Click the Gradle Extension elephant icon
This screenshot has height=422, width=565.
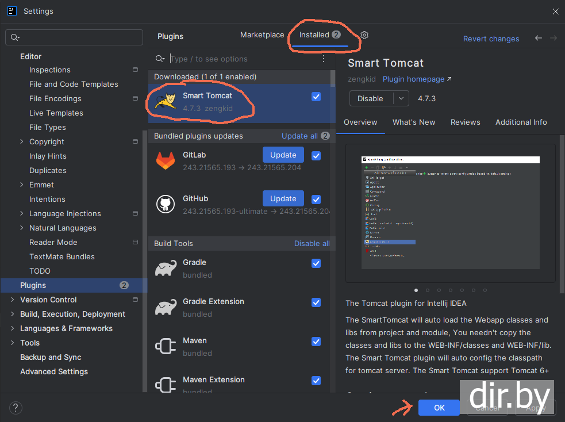click(166, 307)
